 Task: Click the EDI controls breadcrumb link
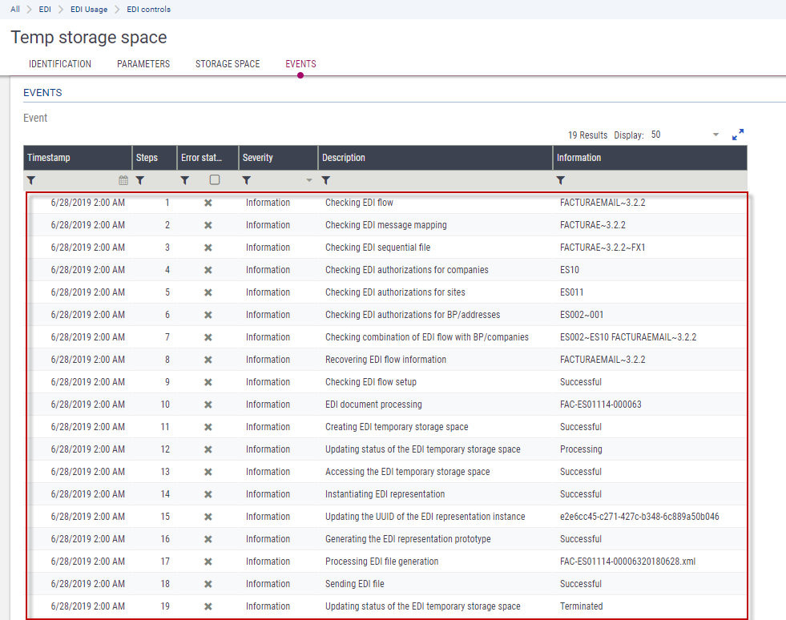click(148, 10)
